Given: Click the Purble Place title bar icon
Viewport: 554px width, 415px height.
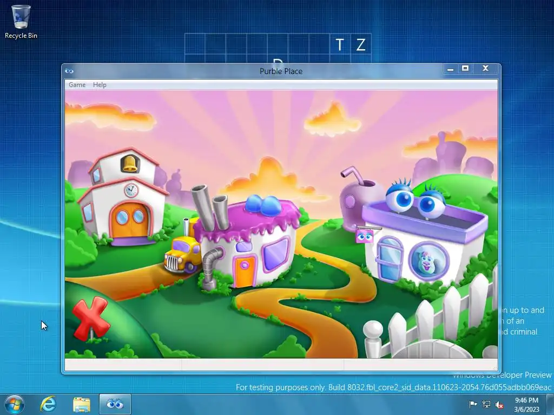Looking at the screenshot, I should click(69, 71).
